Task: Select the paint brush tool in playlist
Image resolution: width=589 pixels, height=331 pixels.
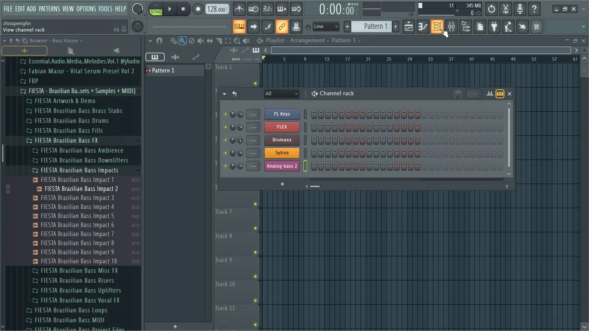Action: (183, 40)
